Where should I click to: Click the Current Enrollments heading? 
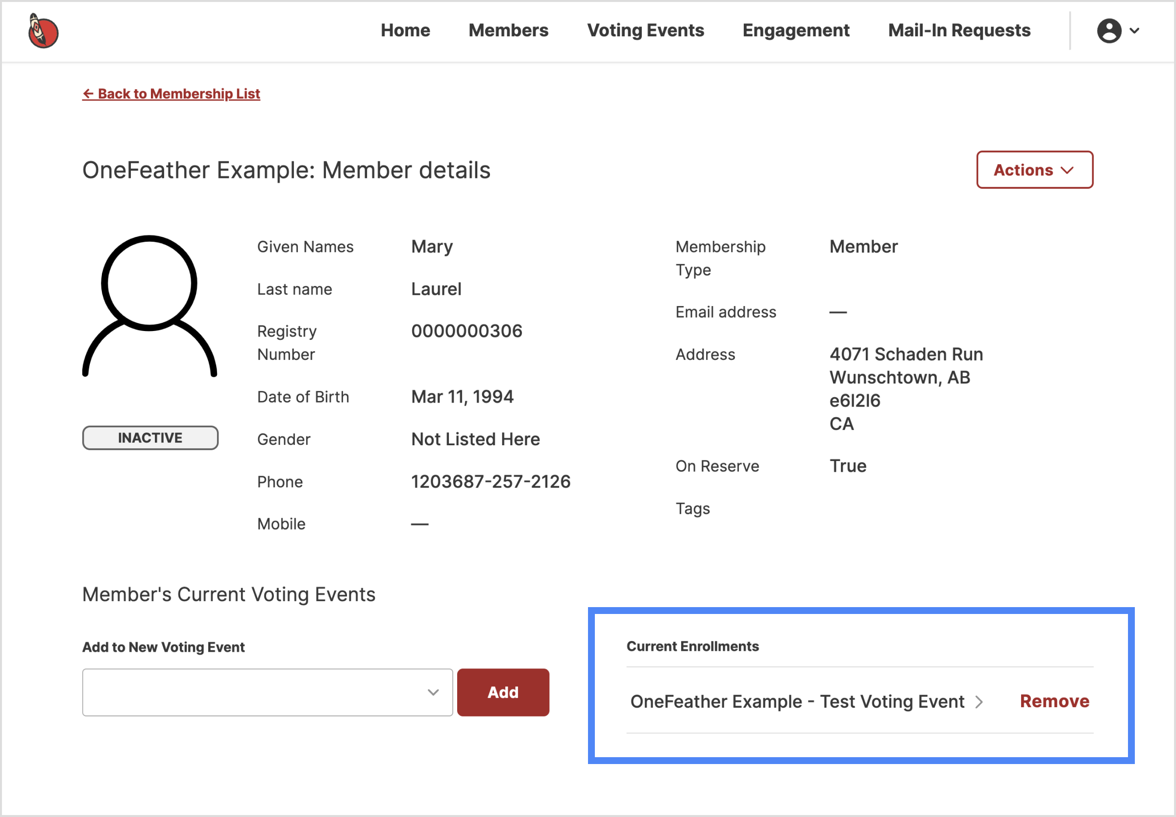pyautogui.click(x=692, y=646)
